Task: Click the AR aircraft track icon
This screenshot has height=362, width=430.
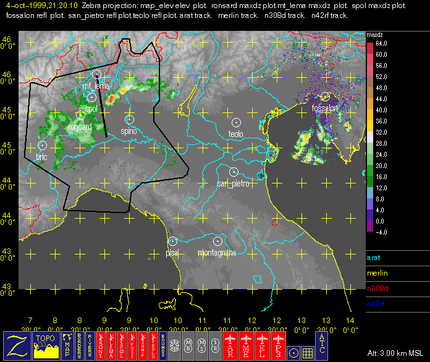Action: (x=230, y=345)
